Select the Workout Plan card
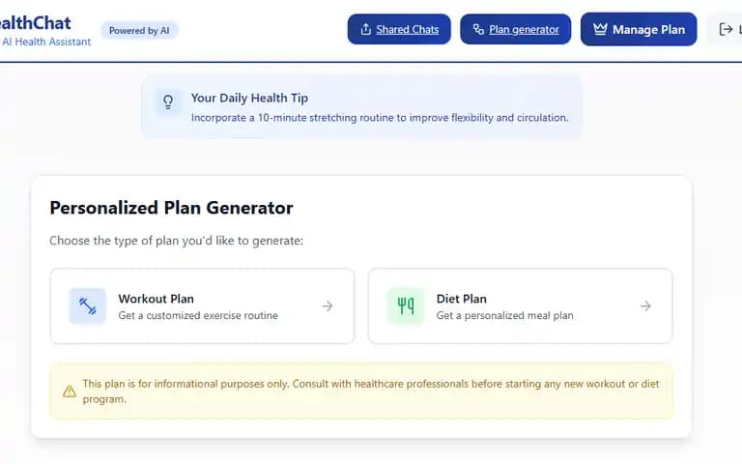This screenshot has width=742, height=464. tap(202, 306)
